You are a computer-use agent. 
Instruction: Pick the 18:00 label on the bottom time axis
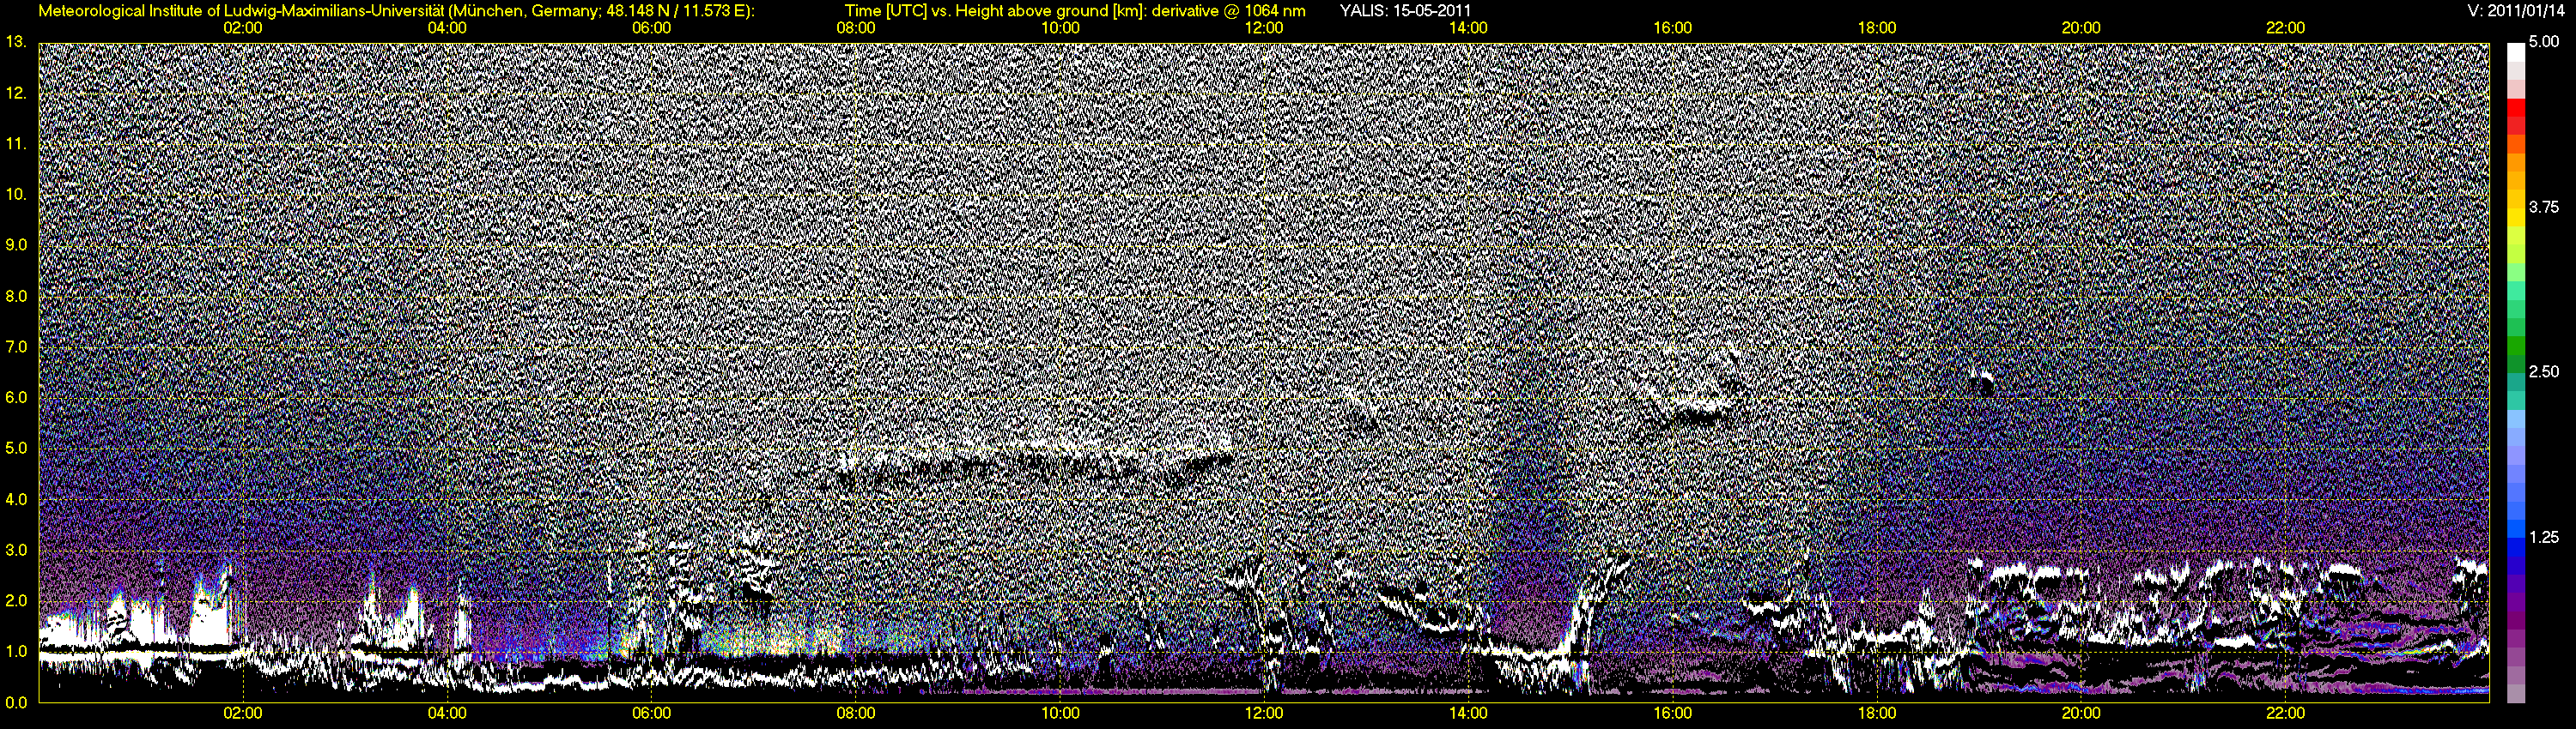(1877, 713)
